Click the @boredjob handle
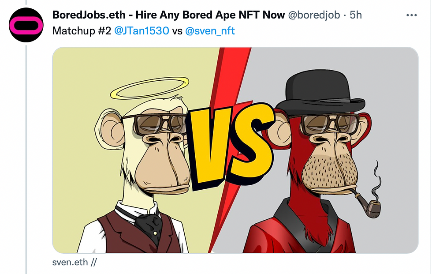 [314, 15]
